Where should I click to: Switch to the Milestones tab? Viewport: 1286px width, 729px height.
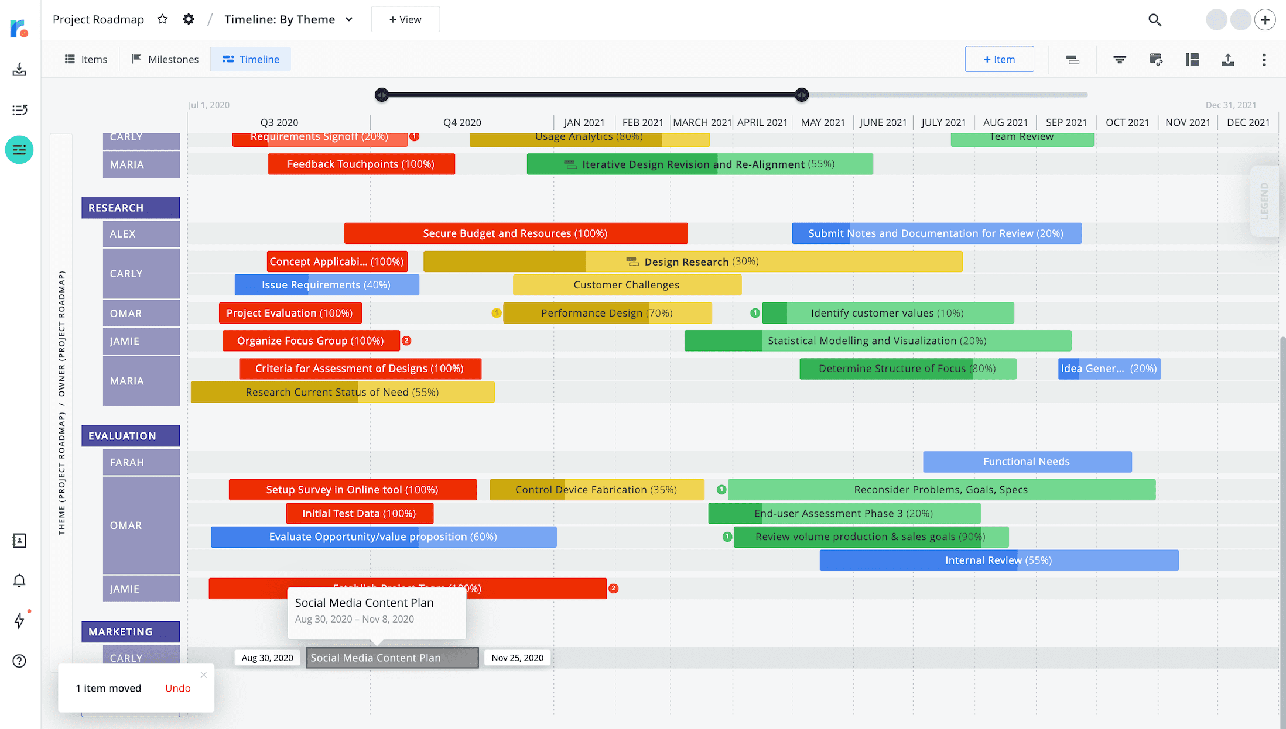pyautogui.click(x=165, y=59)
